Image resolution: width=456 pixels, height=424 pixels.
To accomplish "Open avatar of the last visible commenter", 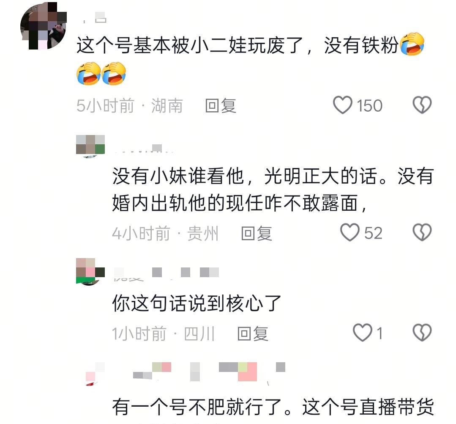I will click(93, 374).
